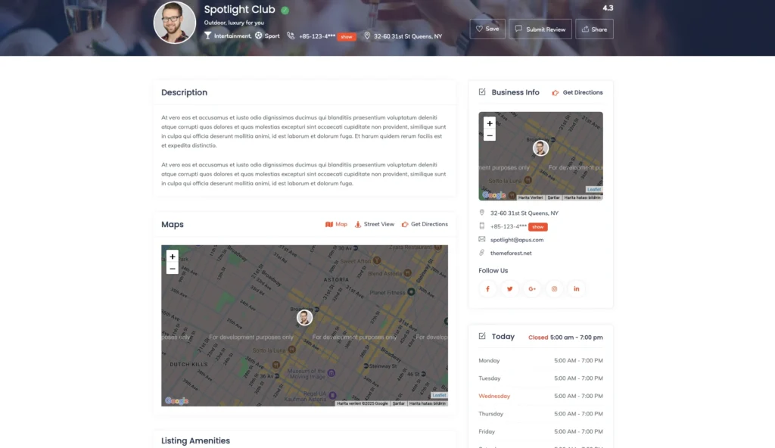This screenshot has height=448, width=775.
Task: Click the Facebook follow icon
Action: tap(487, 288)
